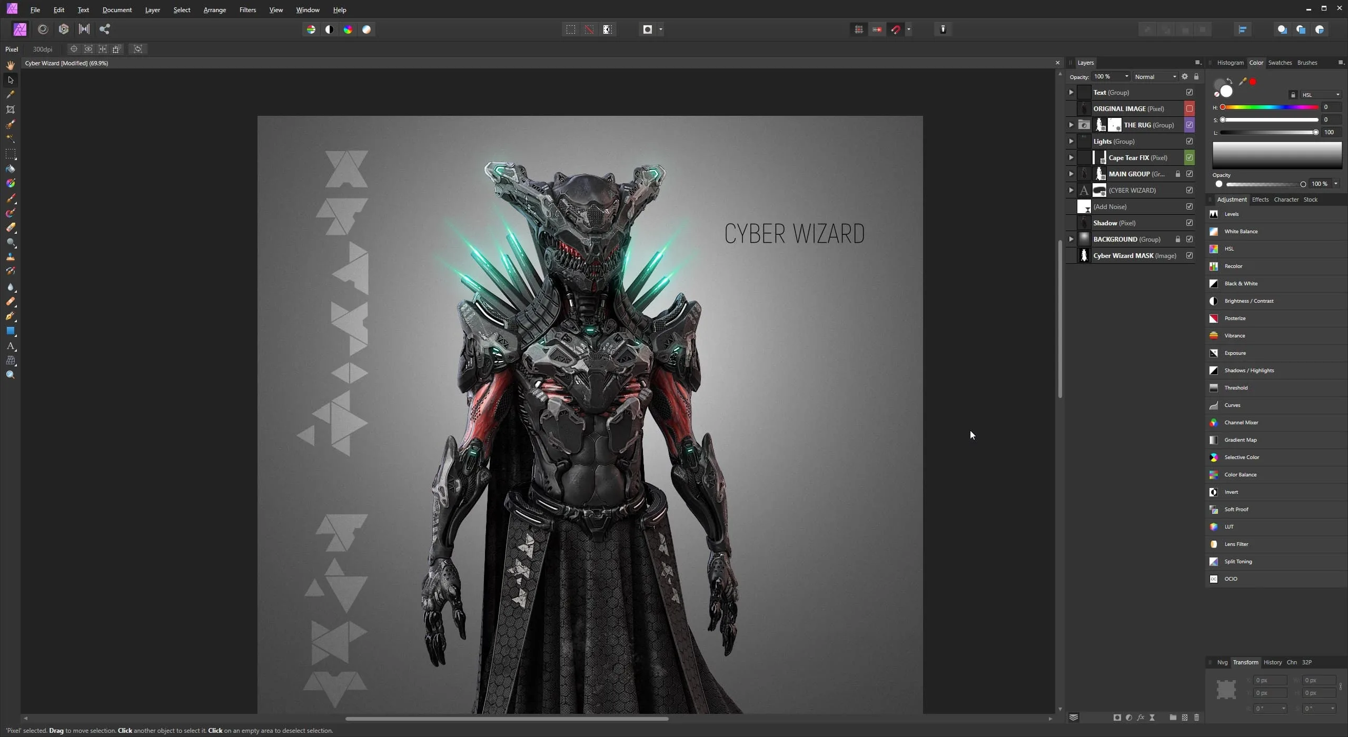This screenshot has width=1348, height=737.
Task: Click the White Balance adjustment
Action: click(x=1241, y=231)
